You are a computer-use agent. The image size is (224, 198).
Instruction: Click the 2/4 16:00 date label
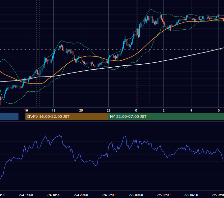(x=26, y=195)
